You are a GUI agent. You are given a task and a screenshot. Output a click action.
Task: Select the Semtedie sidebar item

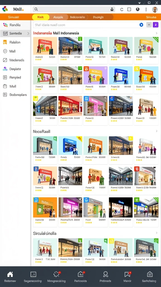(15, 34)
